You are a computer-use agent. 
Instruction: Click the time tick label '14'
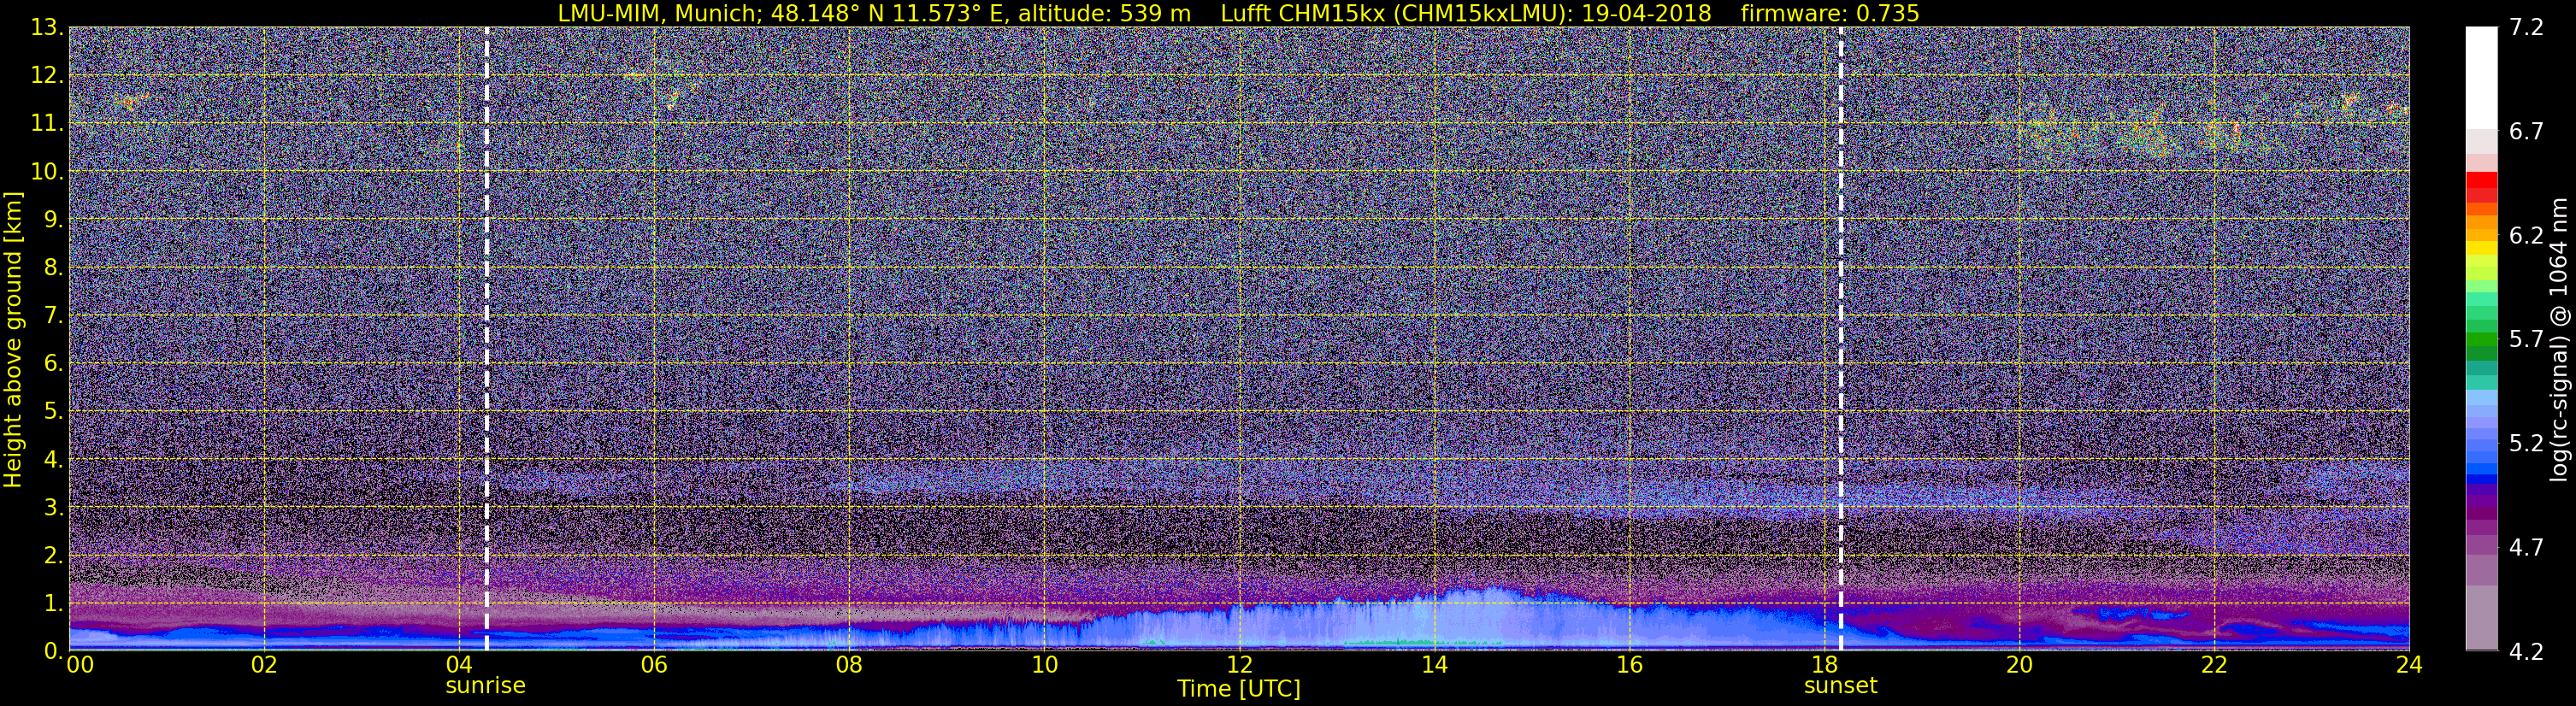1434,665
